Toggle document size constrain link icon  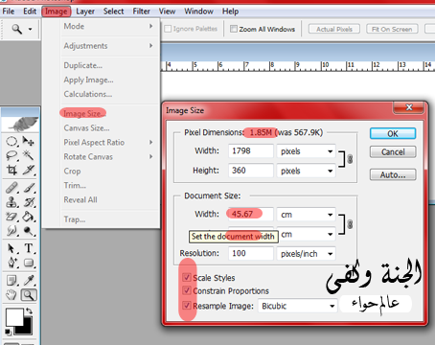tap(350, 224)
